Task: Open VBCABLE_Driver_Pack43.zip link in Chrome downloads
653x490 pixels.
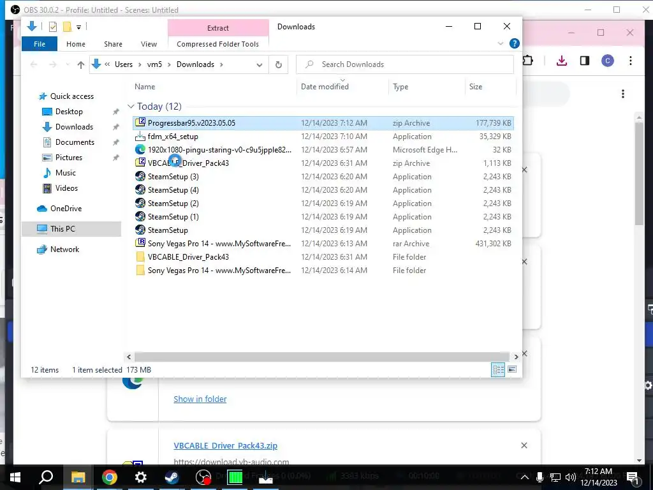Action: [225, 446]
